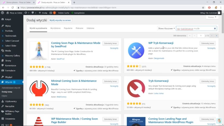Click the WordPress logo in admin bar
Image resolution: width=224 pixels, height=126 pixels.
click(x=2, y=13)
